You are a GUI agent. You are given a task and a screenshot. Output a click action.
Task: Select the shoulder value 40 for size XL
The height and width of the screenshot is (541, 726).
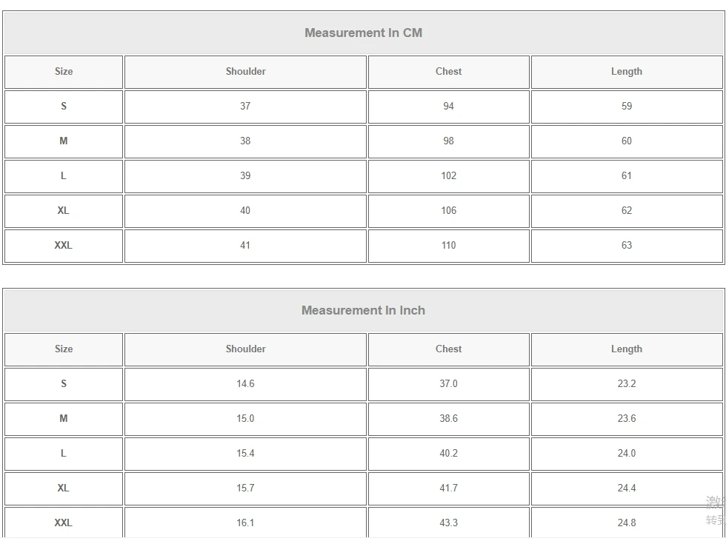click(245, 211)
